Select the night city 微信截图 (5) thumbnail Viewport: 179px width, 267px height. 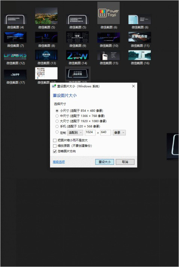tap(46, 16)
